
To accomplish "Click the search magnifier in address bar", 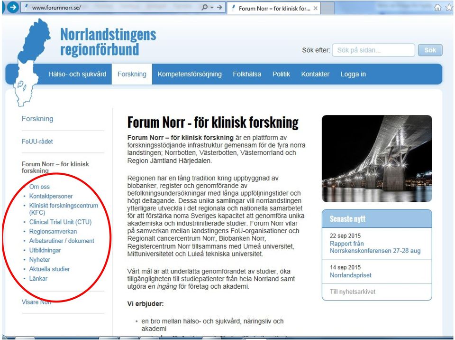I will click(205, 7).
